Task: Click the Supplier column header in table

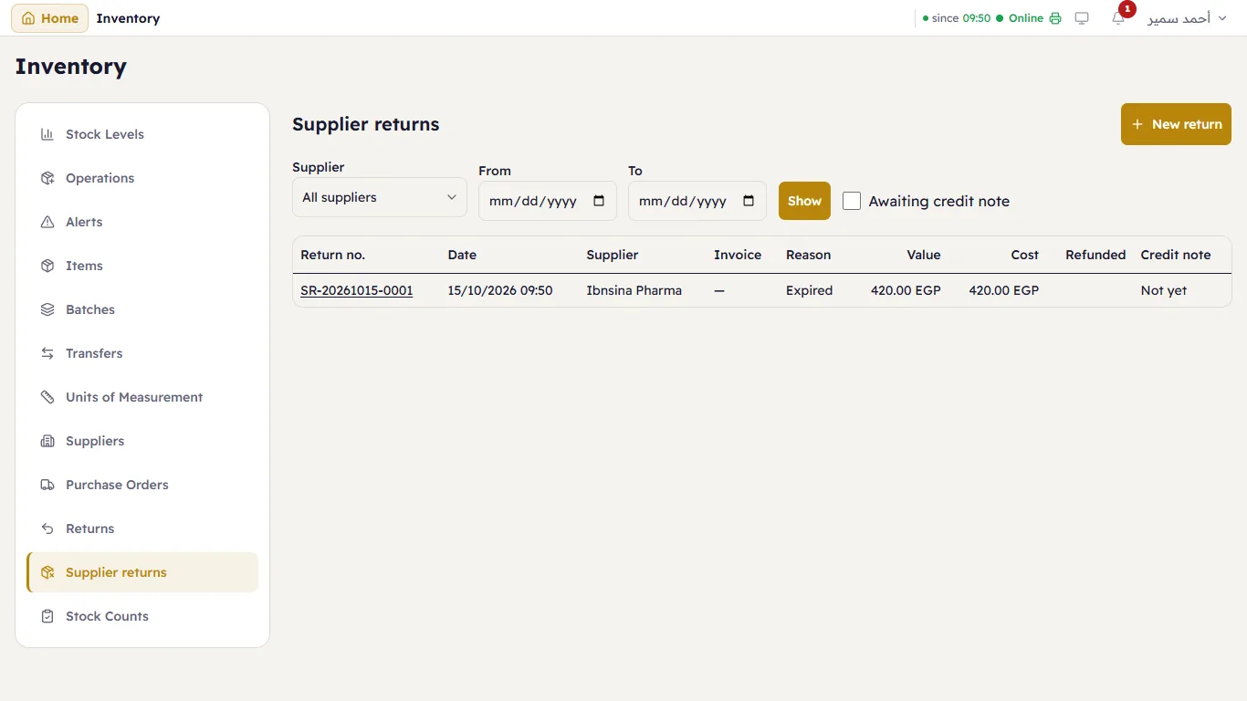Action: click(x=613, y=255)
